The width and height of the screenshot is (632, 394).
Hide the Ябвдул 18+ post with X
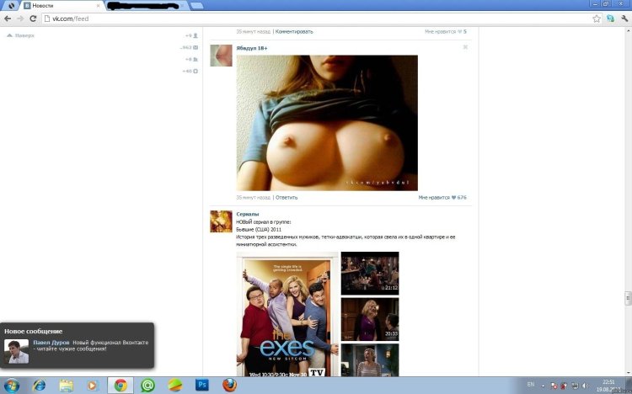pos(464,47)
